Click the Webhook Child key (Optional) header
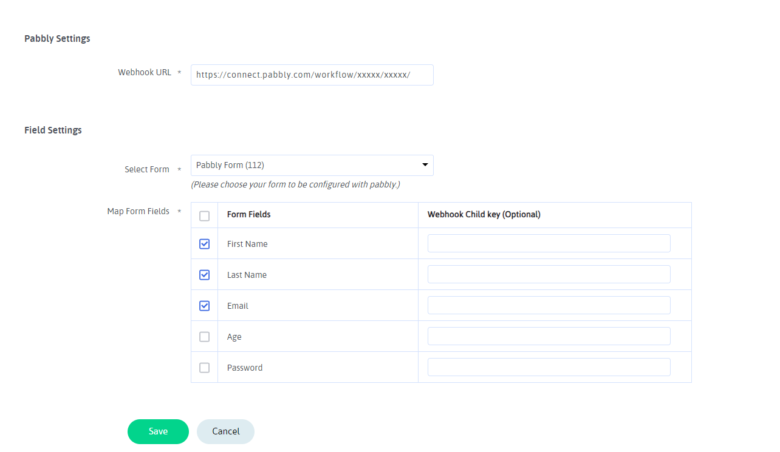 pos(484,214)
